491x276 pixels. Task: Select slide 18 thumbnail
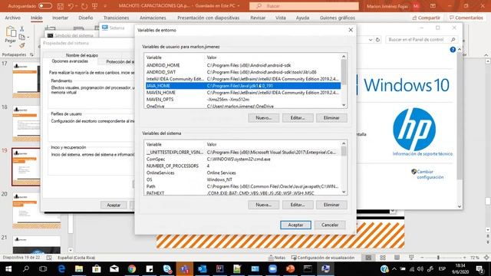click(x=26, y=123)
